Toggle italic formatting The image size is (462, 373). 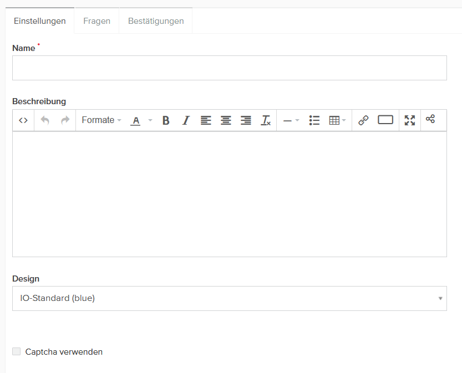click(186, 120)
